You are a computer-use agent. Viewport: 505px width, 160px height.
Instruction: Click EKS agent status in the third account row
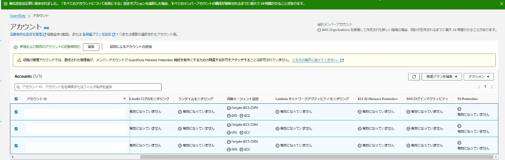[x=232, y=149]
